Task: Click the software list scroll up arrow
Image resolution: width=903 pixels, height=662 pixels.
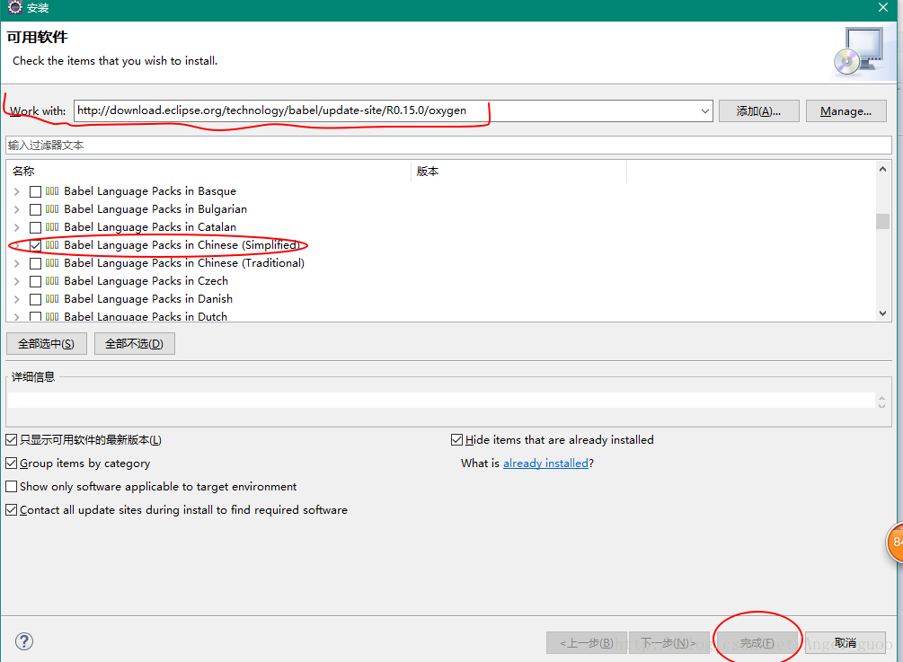Action: click(882, 169)
